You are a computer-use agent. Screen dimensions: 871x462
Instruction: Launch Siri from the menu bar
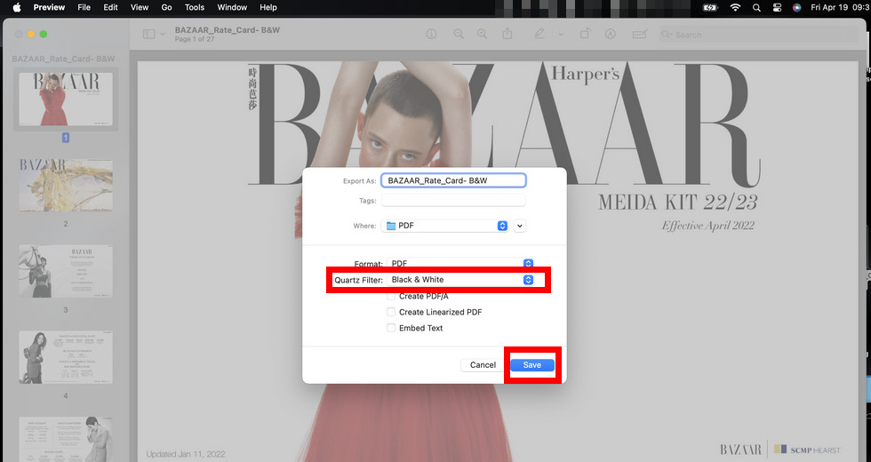coord(797,7)
